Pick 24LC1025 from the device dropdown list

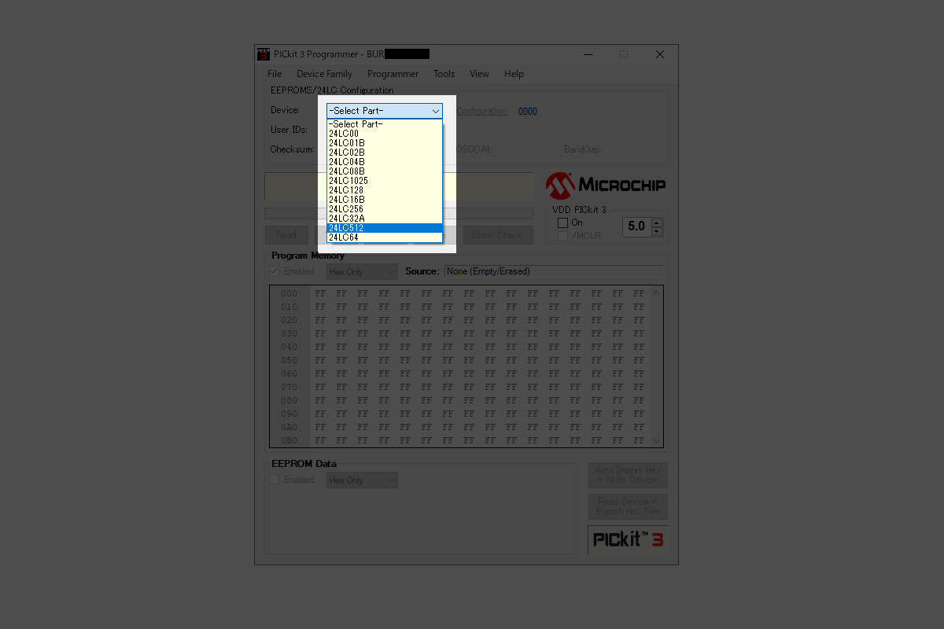(x=384, y=181)
